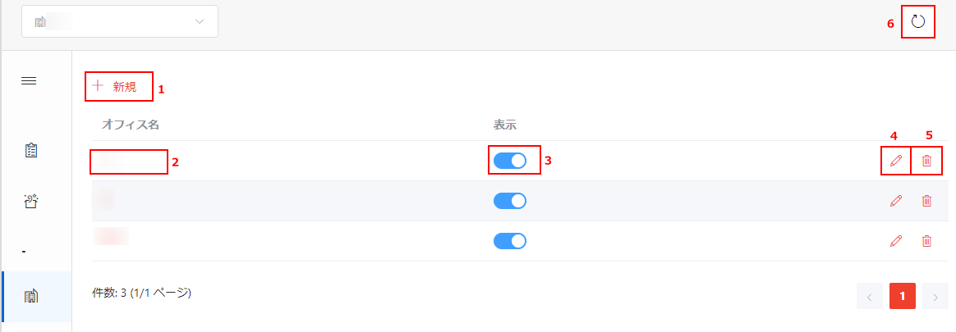This screenshot has height=332, width=956.
Task: Select page 1 in pagination
Action: coord(903,297)
